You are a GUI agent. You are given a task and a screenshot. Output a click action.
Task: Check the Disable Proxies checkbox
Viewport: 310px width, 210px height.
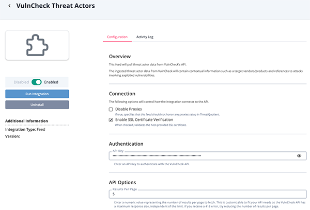(111, 110)
